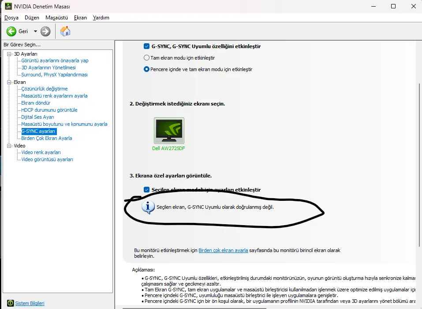Open the home page icon in toolbar
422x309 pixels.
(x=65, y=31)
